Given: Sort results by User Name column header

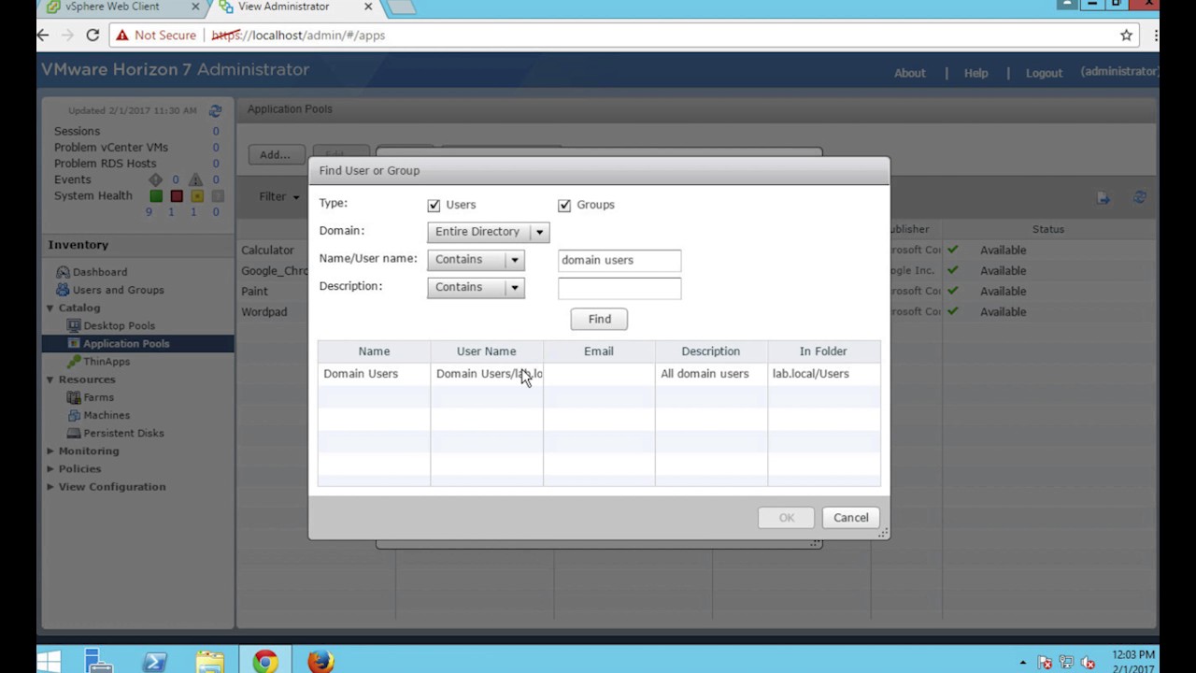Looking at the screenshot, I should [486, 351].
